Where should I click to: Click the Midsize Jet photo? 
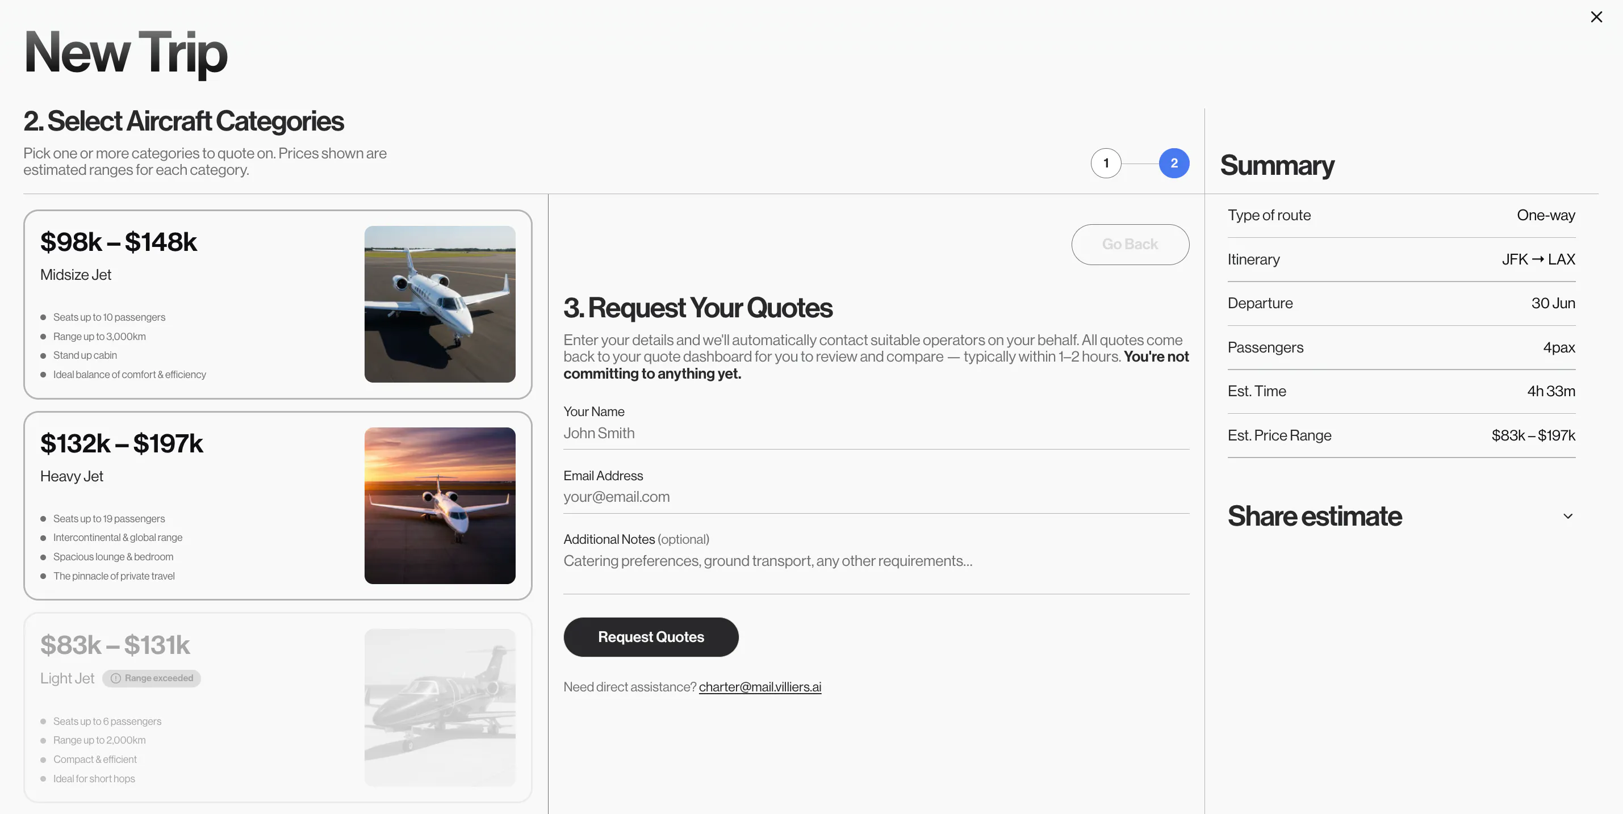[440, 304]
